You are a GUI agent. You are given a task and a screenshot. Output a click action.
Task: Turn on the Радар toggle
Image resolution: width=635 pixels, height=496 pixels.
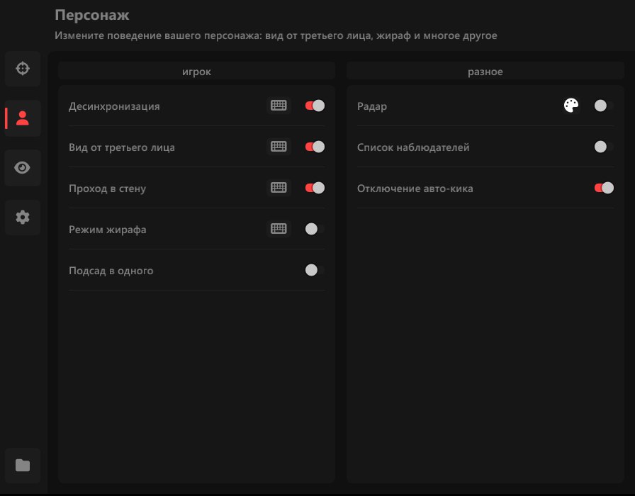point(603,106)
